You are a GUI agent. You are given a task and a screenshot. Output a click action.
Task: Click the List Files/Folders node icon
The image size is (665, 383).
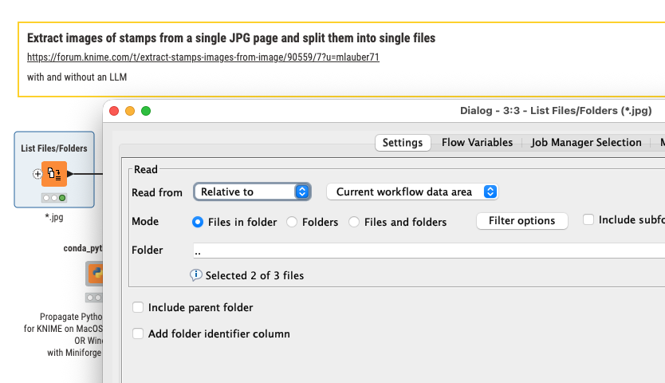[x=54, y=173]
